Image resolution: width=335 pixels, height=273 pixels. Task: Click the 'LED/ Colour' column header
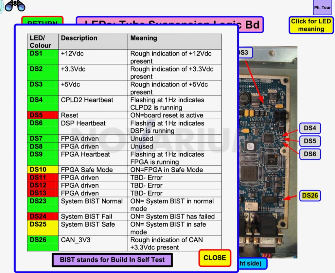pos(43,42)
